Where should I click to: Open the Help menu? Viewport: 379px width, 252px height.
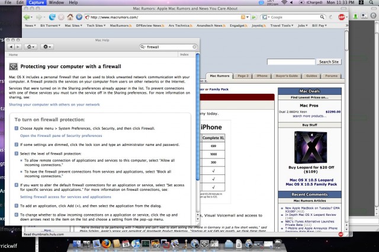pyautogui.click(x=73, y=2)
